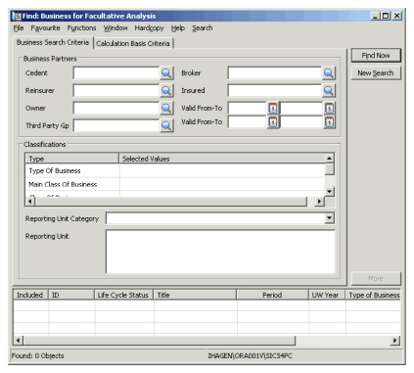Click into the Reinsurer input field
This screenshot has height=373, width=414.
point(116,91)
